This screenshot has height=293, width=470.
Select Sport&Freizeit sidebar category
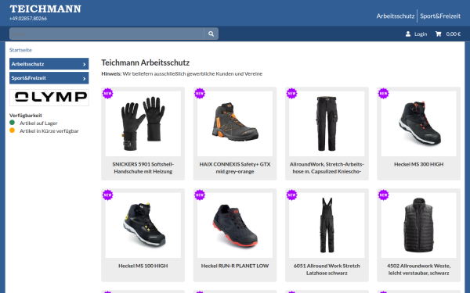(49, 78)
